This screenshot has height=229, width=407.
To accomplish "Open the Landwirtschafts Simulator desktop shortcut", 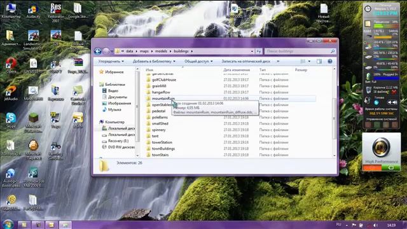I will [33, 40].
